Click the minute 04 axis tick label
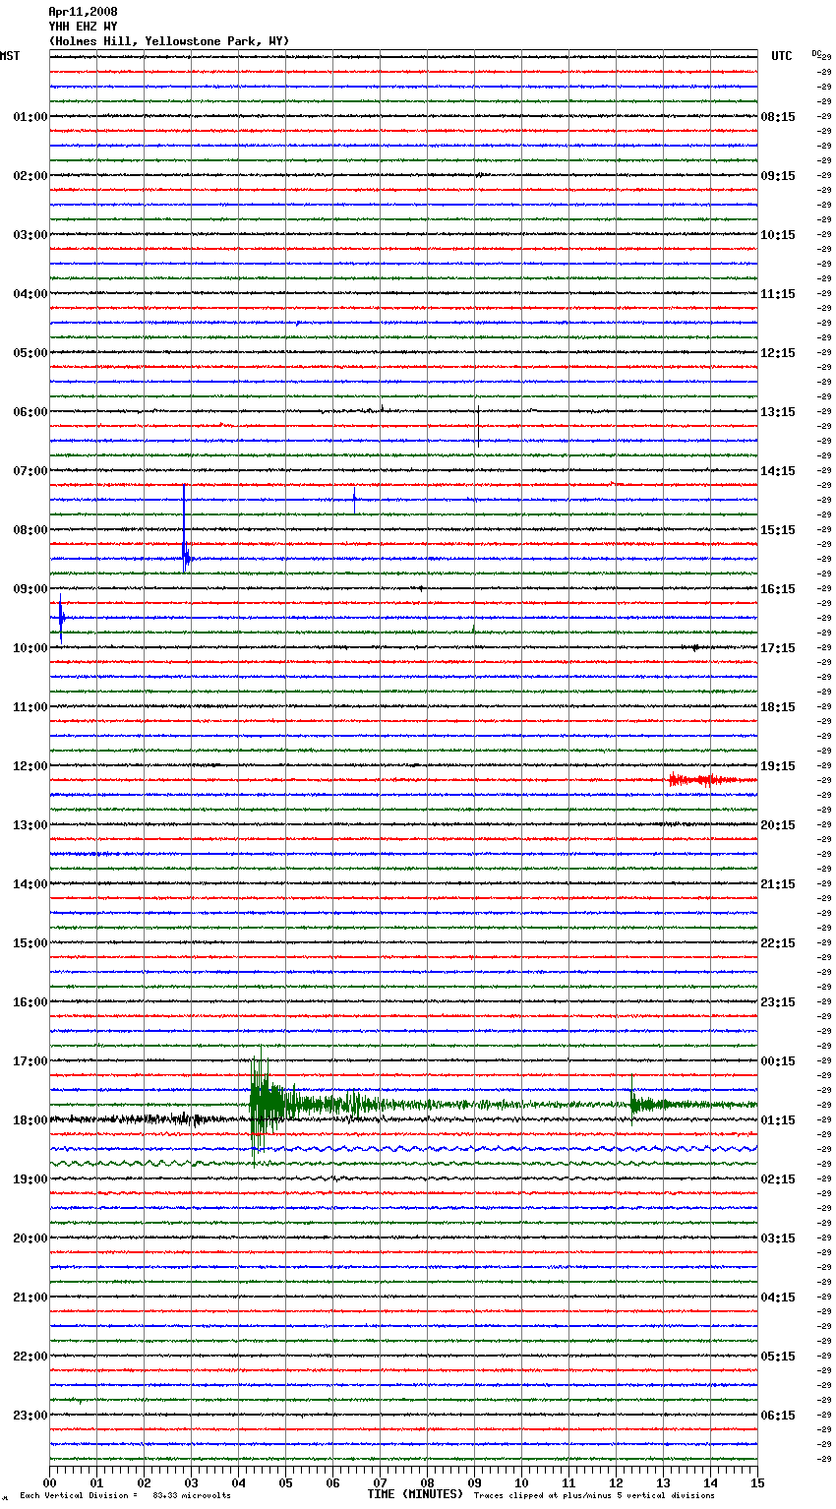 [x=238, y=1483]
